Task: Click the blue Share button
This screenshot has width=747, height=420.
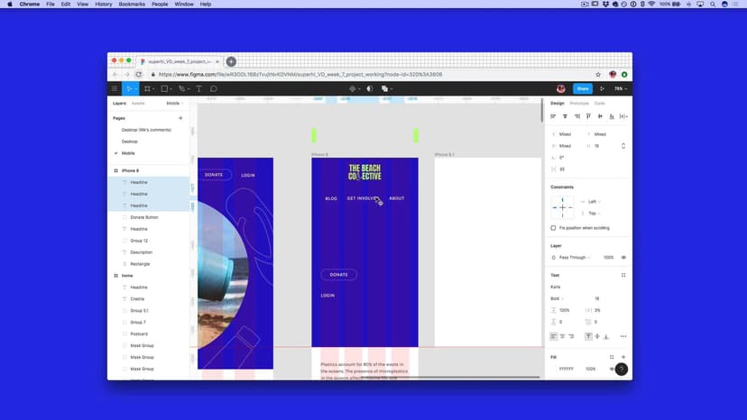Action: [582, 88]
